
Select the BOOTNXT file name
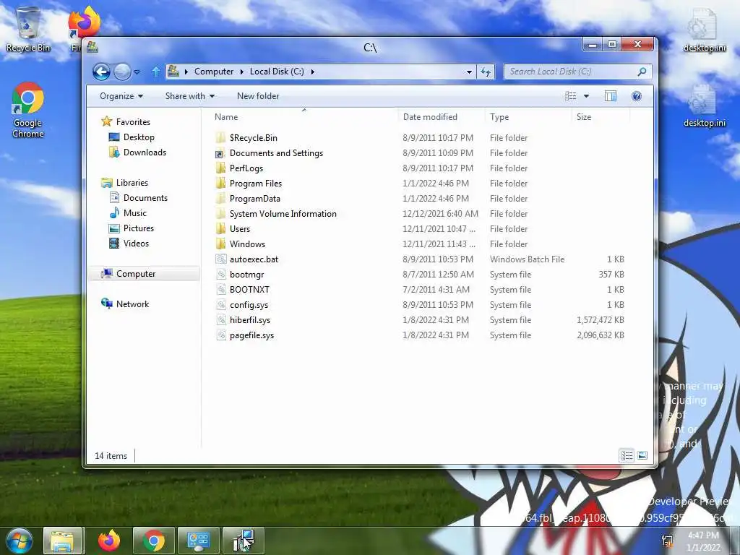(249, 290)
